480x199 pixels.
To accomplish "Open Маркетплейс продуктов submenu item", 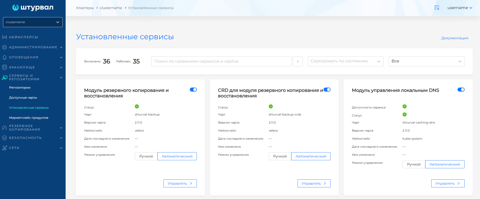I will coord(29,118).
